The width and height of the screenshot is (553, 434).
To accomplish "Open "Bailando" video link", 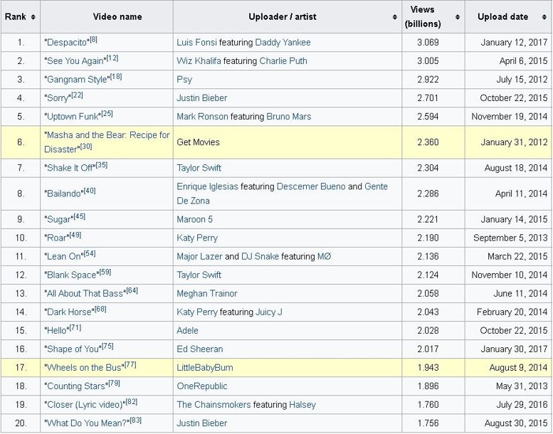I will pyautogui.click(x=64, y=194).
